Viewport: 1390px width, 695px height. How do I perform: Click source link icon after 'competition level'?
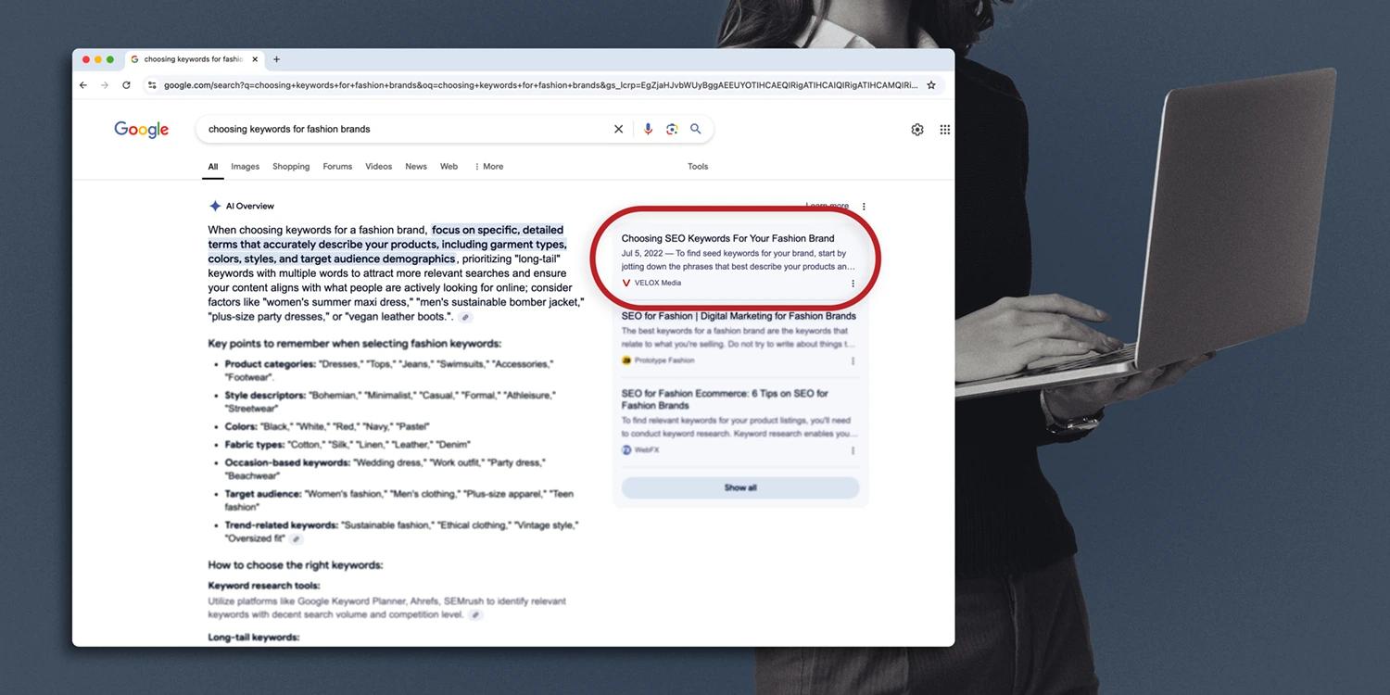pos(475,615)
